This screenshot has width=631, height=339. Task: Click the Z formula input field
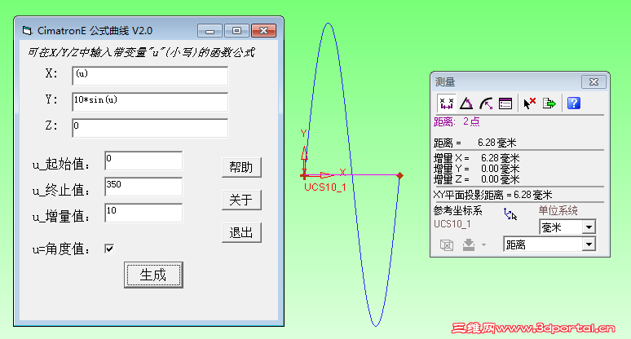[150, 128]
